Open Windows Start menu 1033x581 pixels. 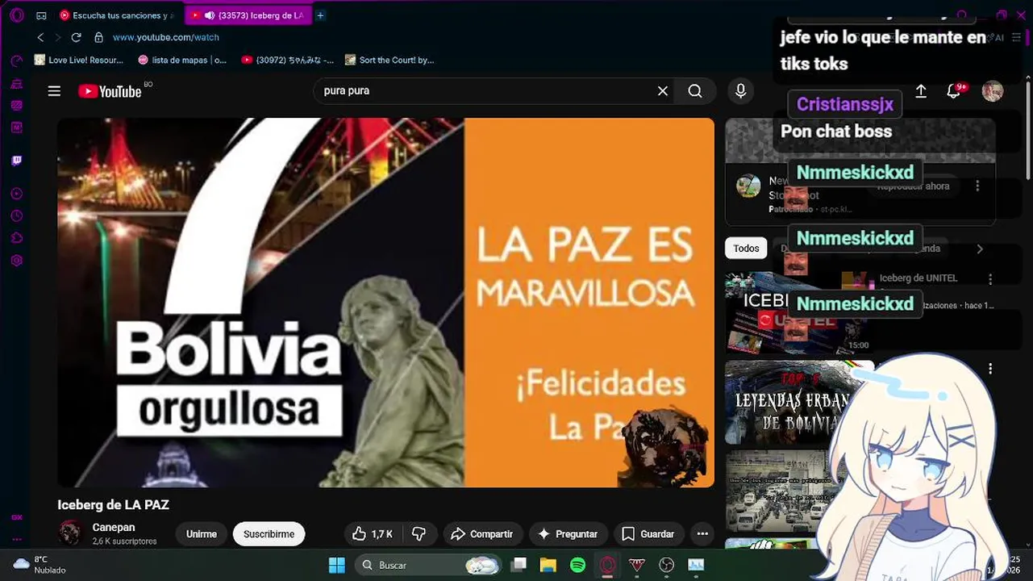(x=337, y=565)
